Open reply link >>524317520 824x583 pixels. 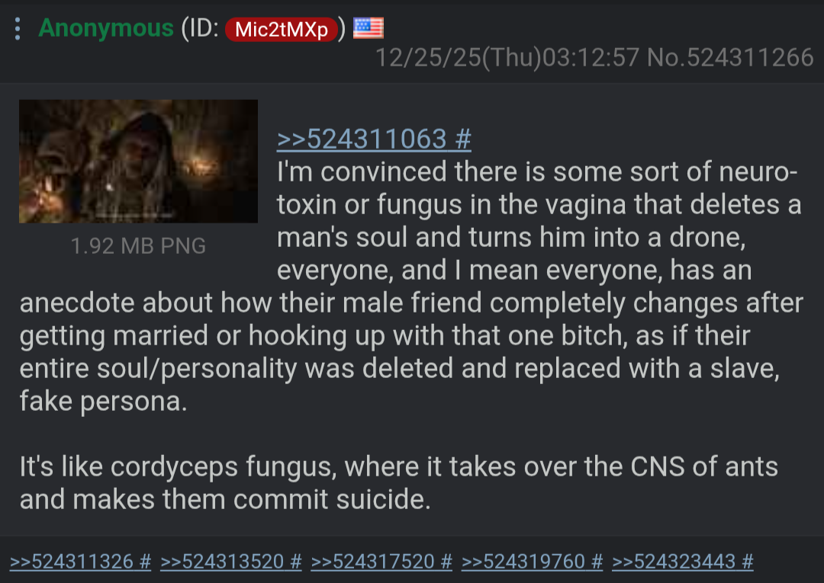(x=372, y=562)
